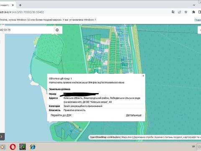Open a new browser tab
The image size is (201, 151).
20,5
